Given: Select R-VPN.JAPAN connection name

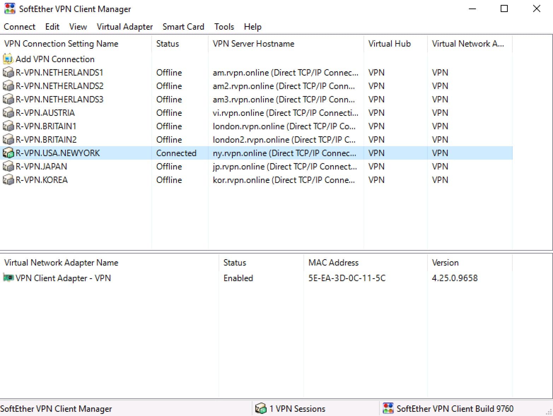Looking at the screenshot, I should pos(41,166).
